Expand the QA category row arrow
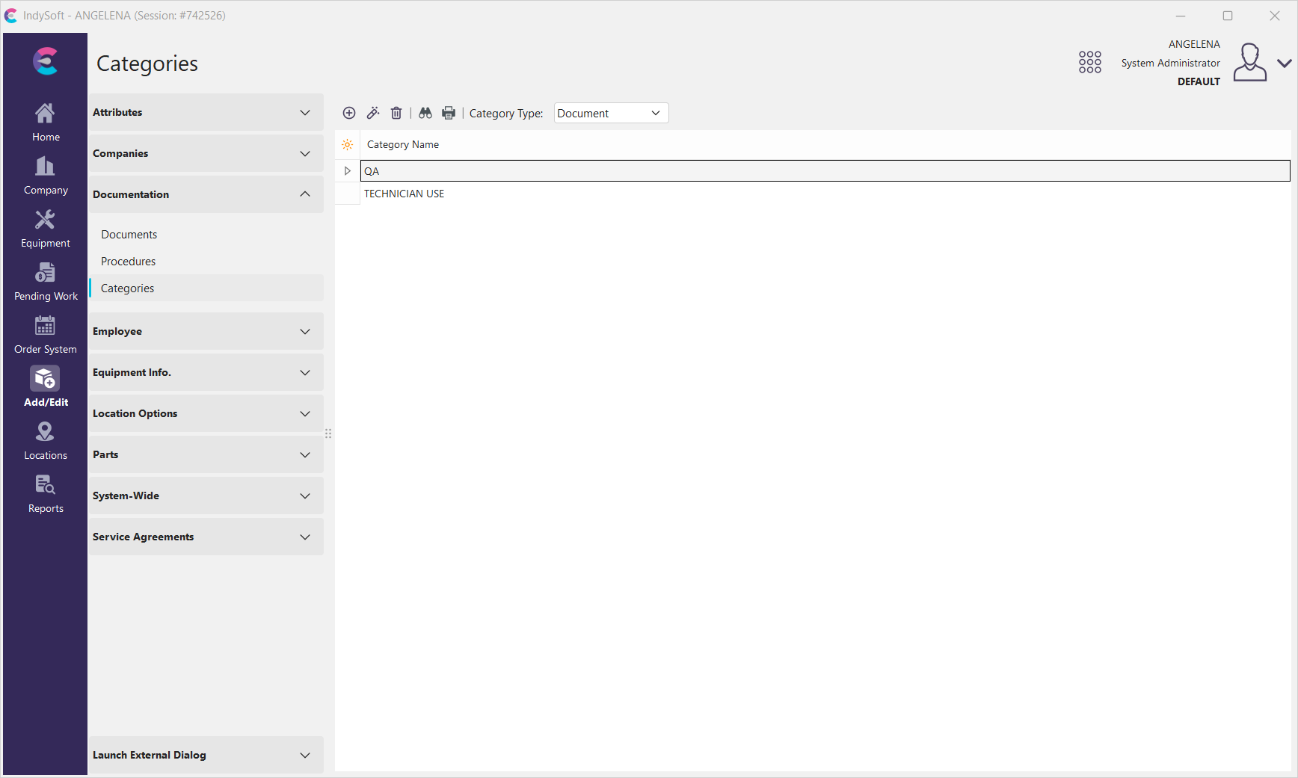Viewport: 1298px width, 778px height. [348, 171]
